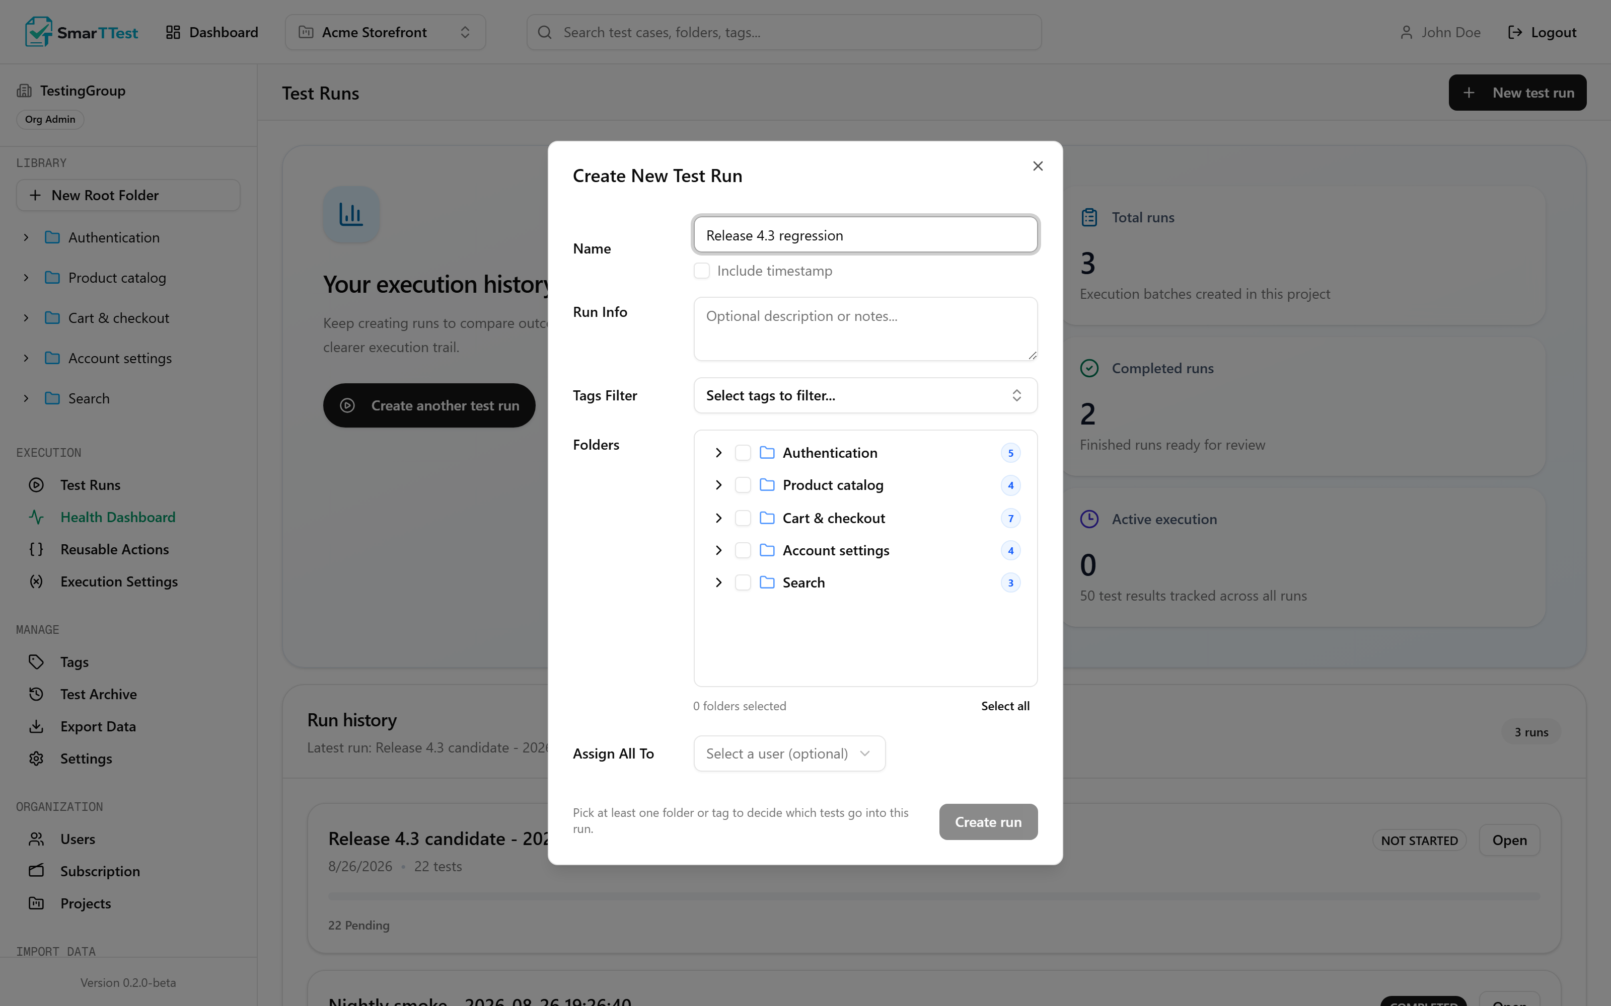Click the Users people icon
Screen dimensions: 1611x1006
(x=37, y=839)
